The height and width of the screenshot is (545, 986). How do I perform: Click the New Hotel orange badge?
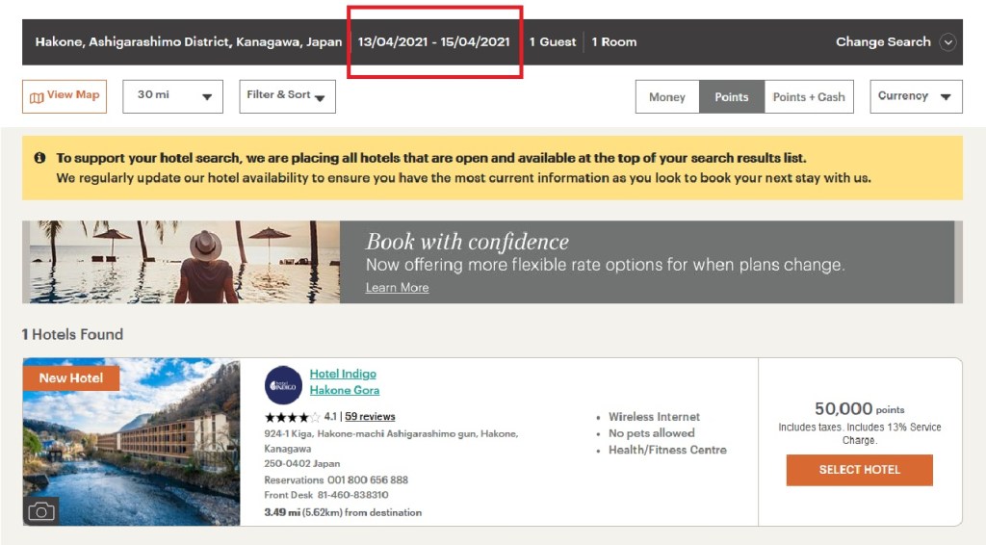(x=71, y=377)
